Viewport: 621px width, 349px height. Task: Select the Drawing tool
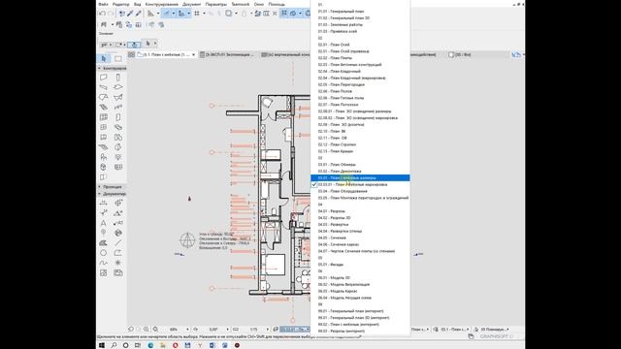[x=118, y=273]
